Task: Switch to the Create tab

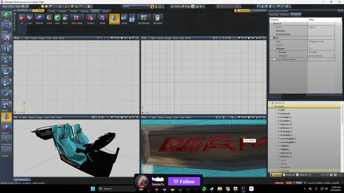Action: click(52, 11)
